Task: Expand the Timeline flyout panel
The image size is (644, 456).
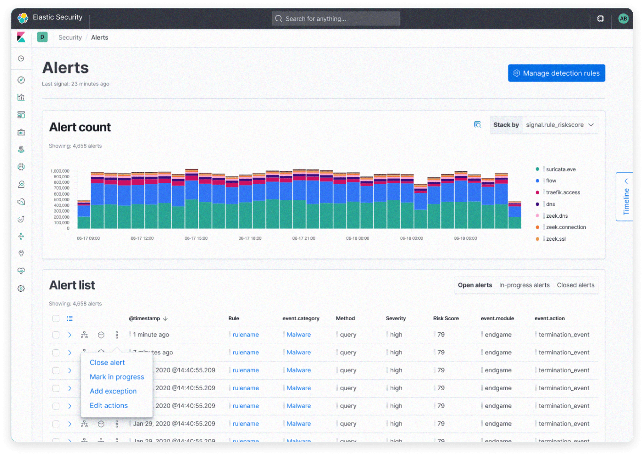Action: [625, 197]
